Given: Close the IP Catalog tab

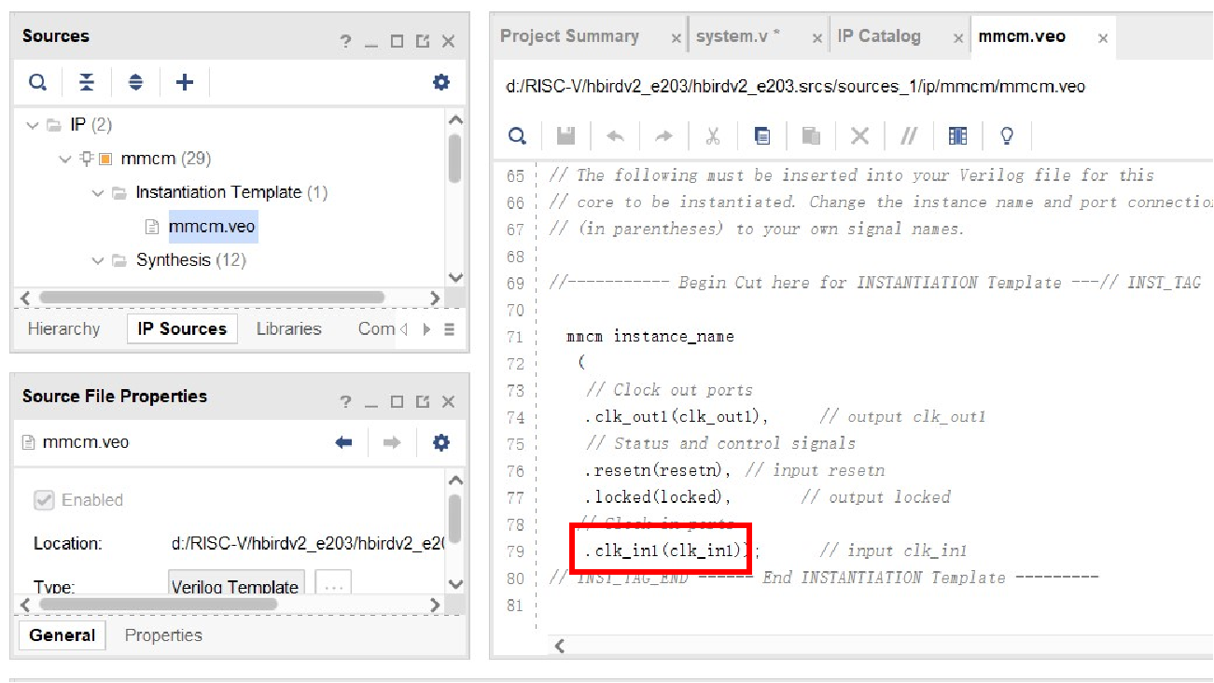Looking at the screenshot, I should click(957, 38).
